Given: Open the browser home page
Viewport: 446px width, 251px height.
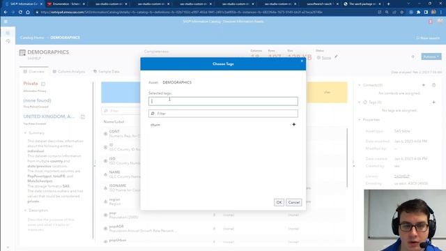Looking at the screenshot, I should tap(28, 13).
